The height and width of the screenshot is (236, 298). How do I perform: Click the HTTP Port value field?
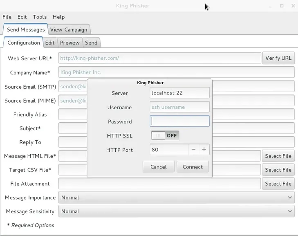[x=169, y=149]
